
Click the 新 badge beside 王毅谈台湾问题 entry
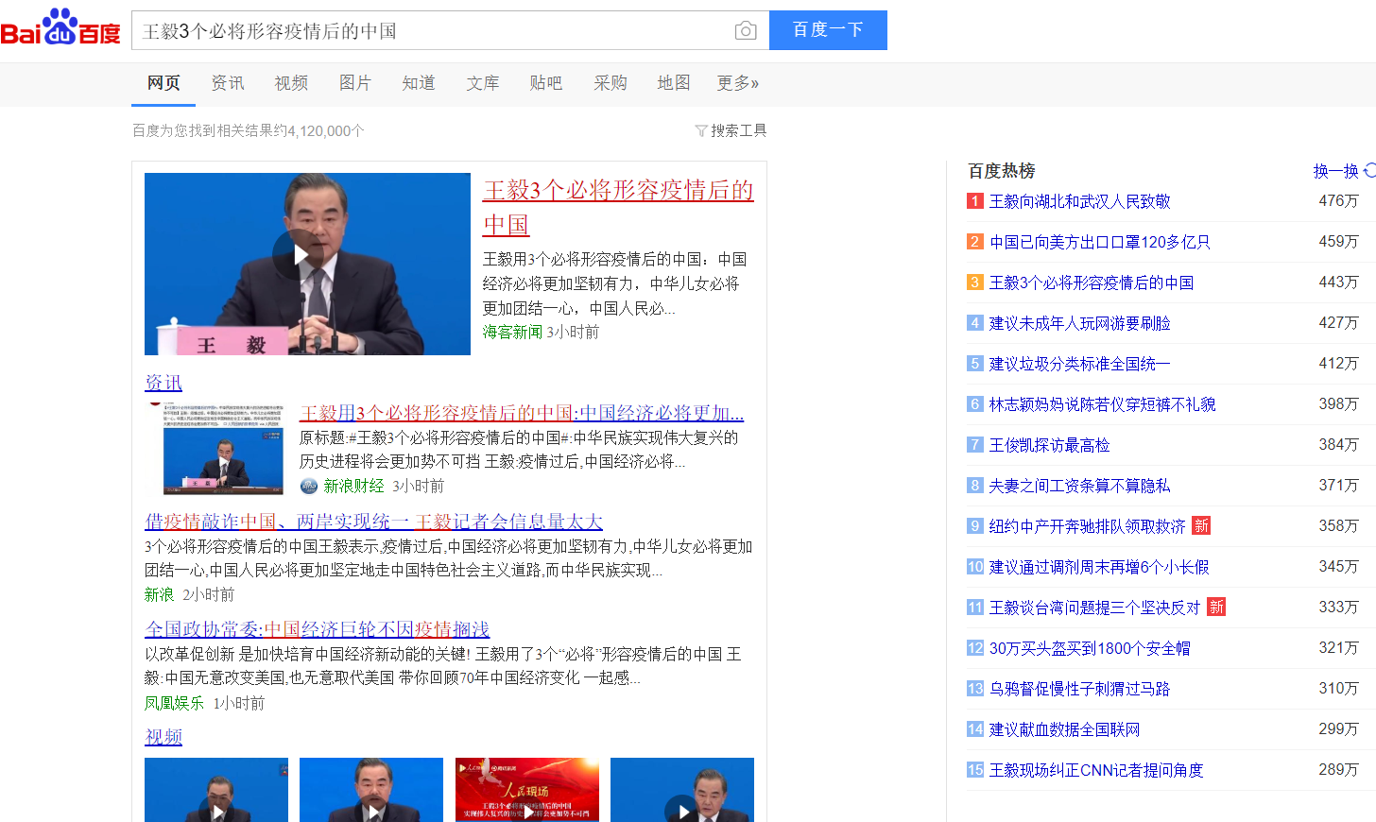pos(1216,607)
